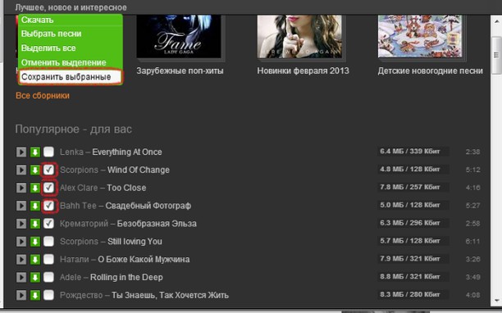
Task: Download Alex Clare – Too Close
Action: pyautogui.click(x=35, y=188)
